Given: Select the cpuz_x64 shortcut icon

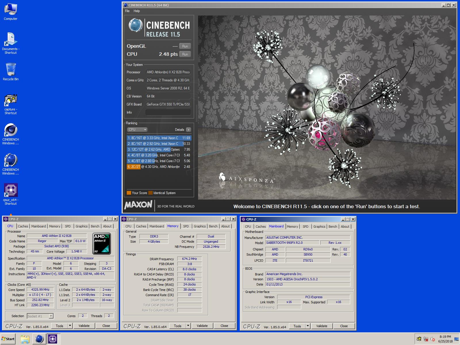Looking at the screenshot, I should point(11,194).
